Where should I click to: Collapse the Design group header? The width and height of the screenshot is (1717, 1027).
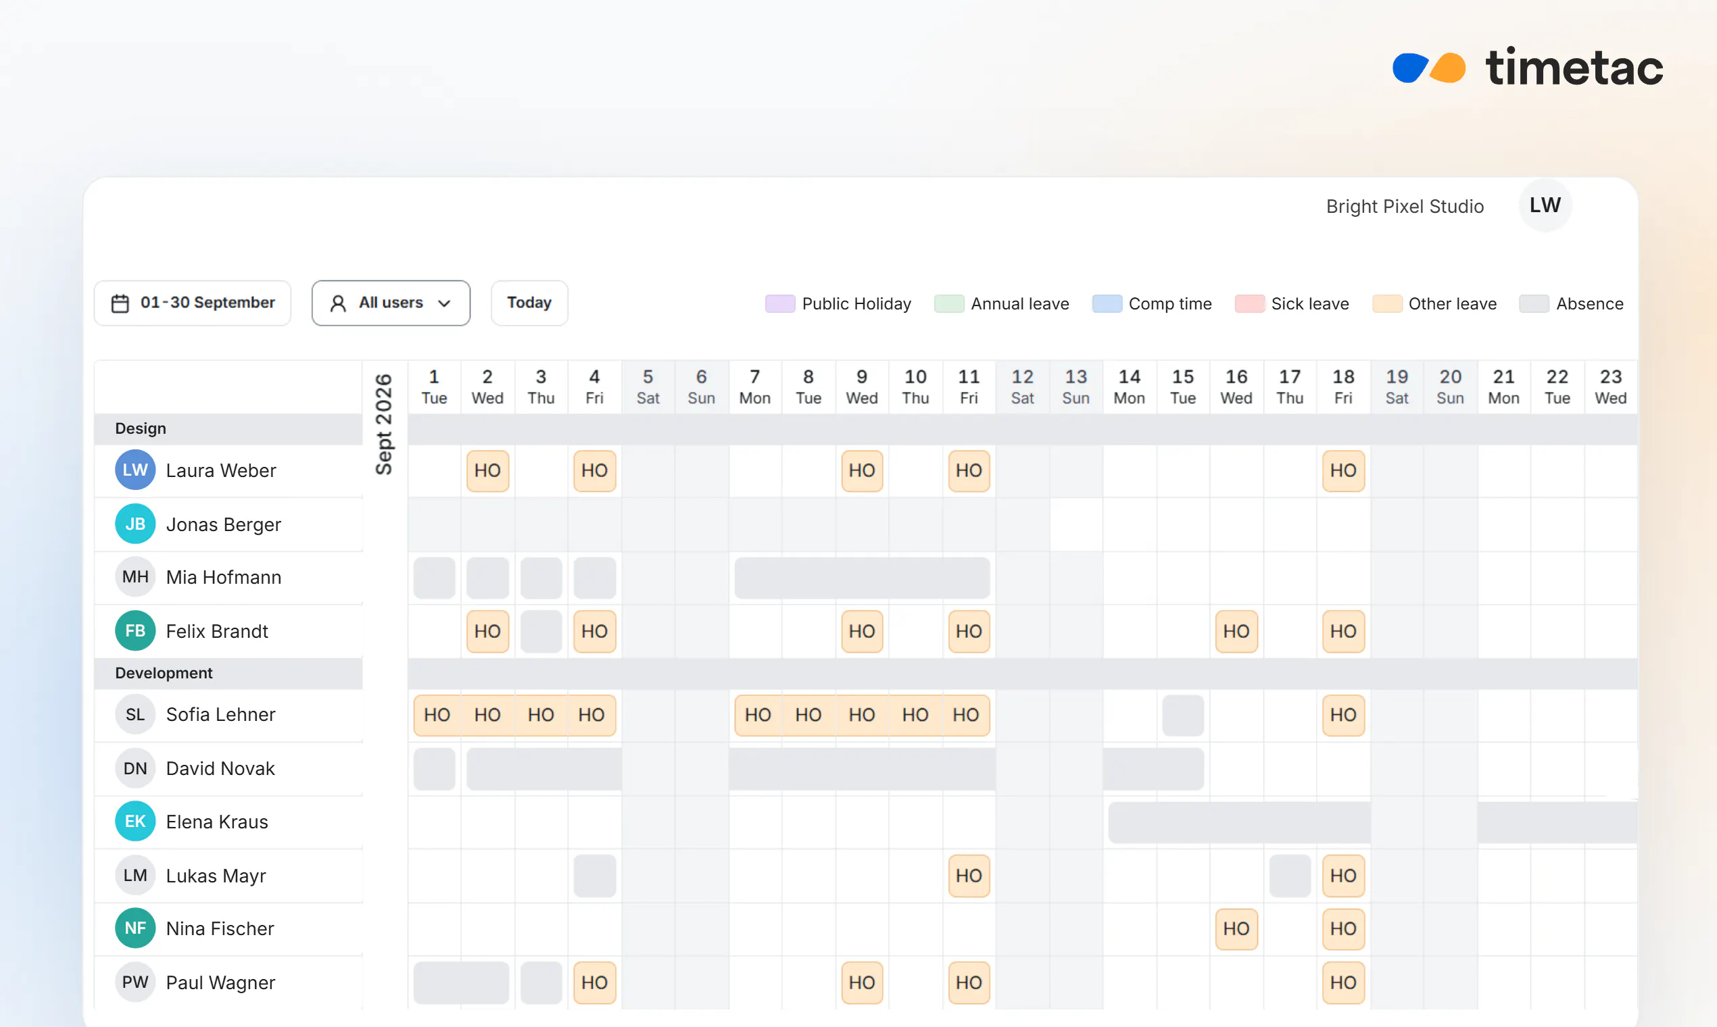228,428
